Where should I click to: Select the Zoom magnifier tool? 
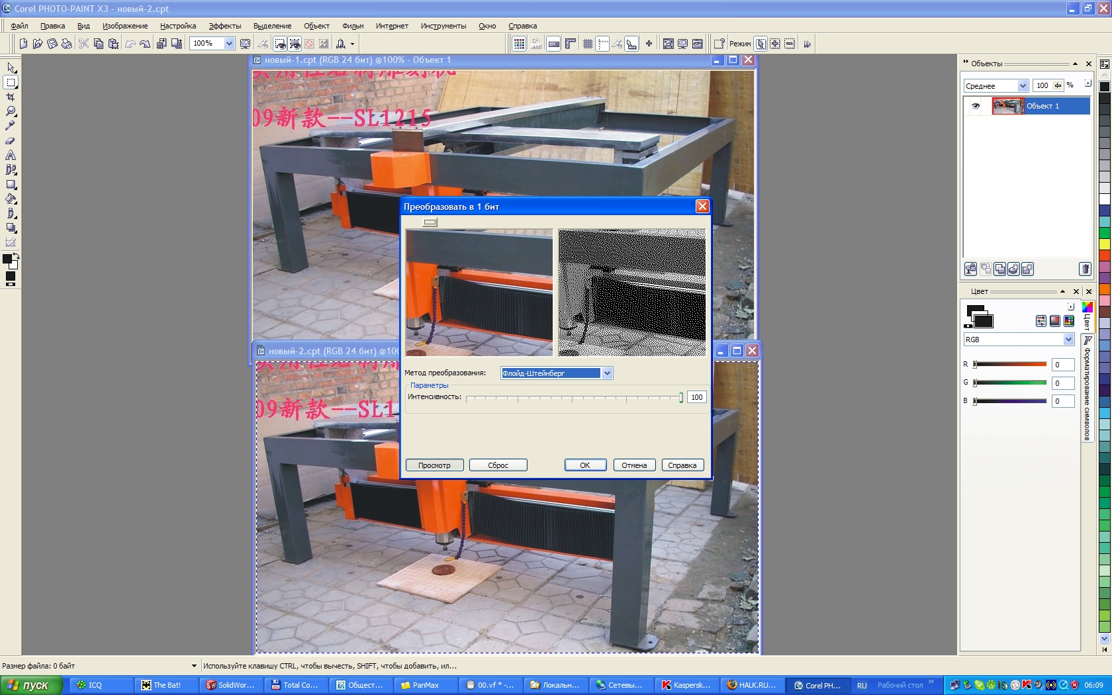point(11,111)
